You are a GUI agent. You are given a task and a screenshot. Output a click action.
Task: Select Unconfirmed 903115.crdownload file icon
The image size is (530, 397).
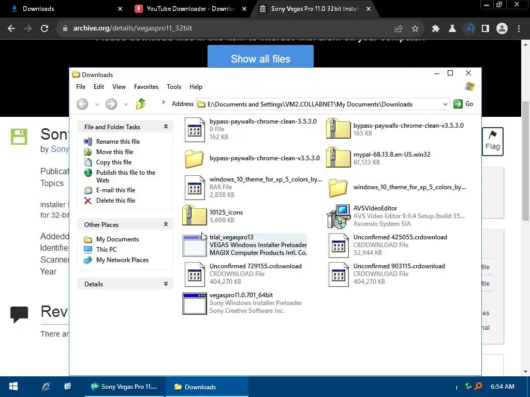pos(338,274)
